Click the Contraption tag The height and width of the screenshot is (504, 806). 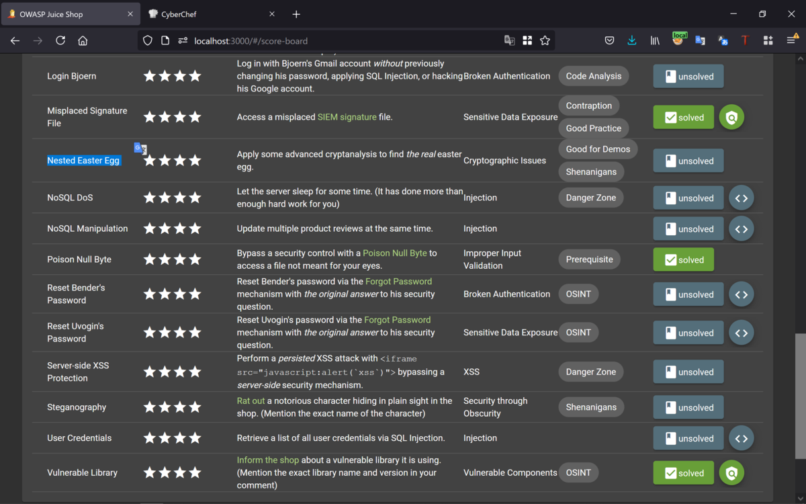click(589, 106)
